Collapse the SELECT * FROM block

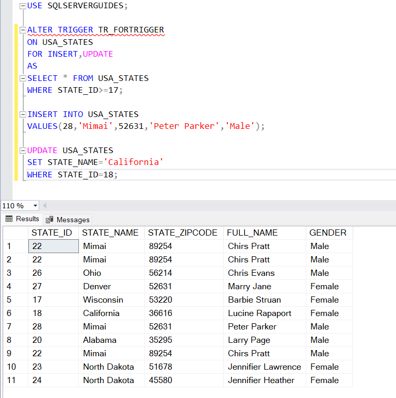[23, 78]
